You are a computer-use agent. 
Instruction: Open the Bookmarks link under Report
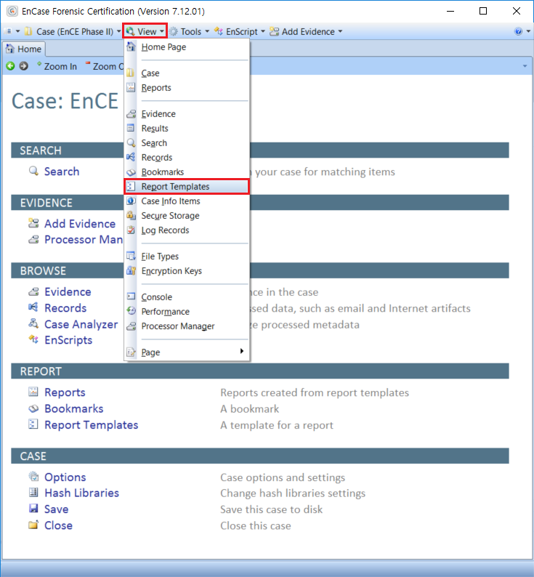(74, 408)
